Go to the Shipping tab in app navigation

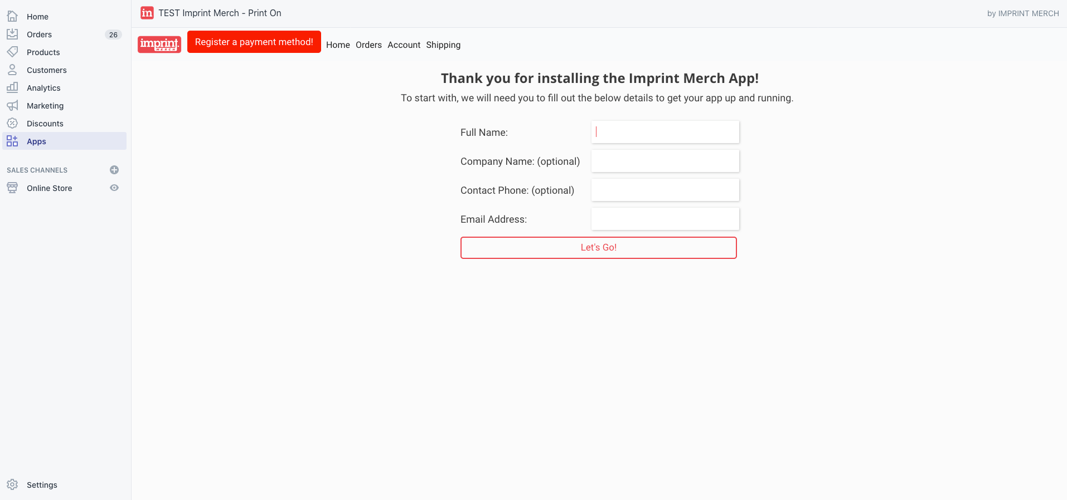click(443, 45)
